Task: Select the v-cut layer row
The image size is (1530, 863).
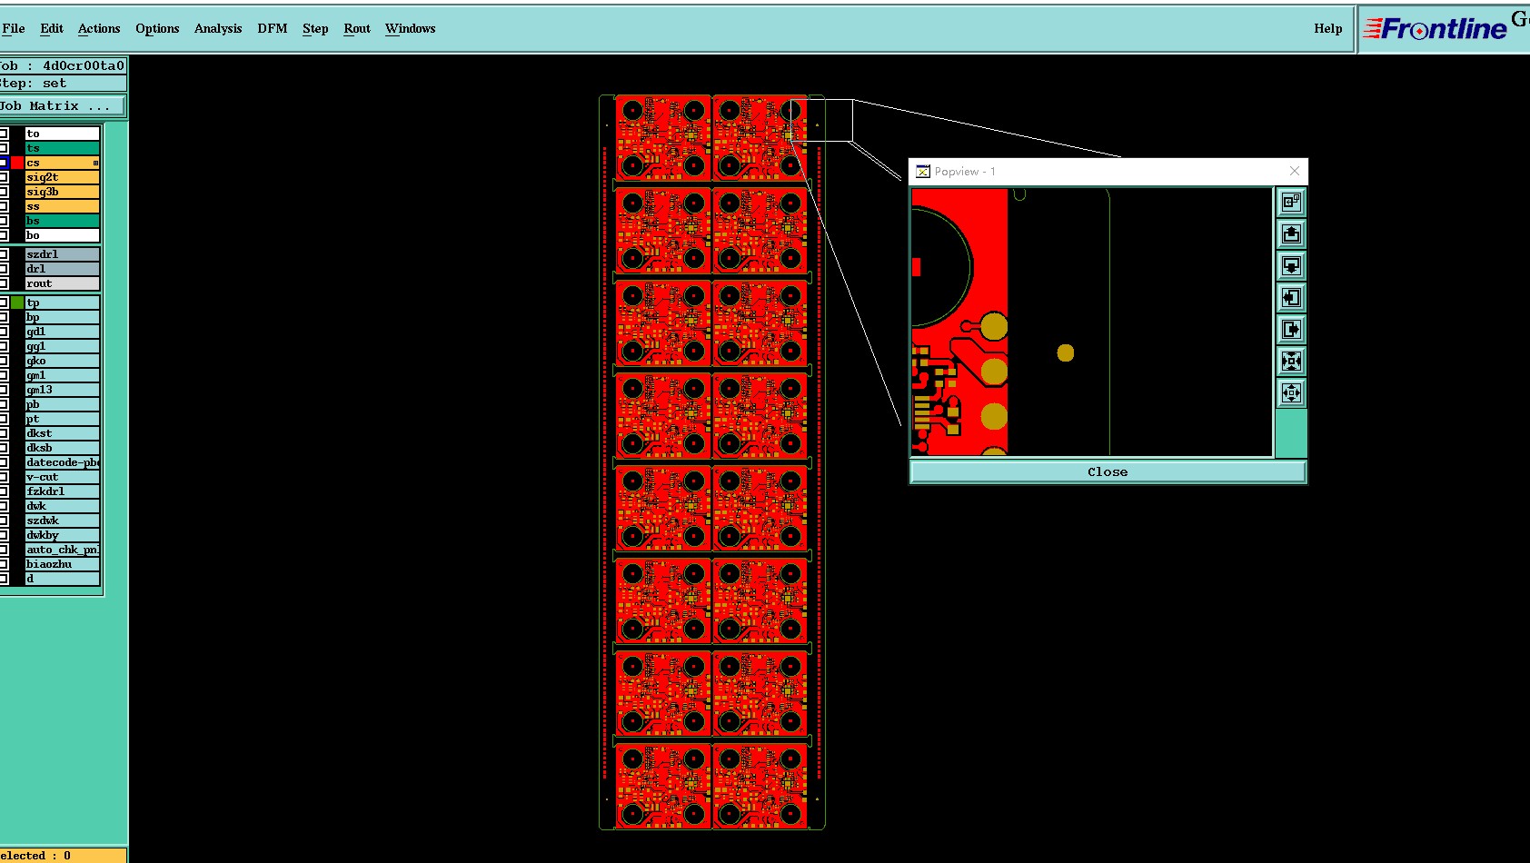Action: (x=62, y=477)
